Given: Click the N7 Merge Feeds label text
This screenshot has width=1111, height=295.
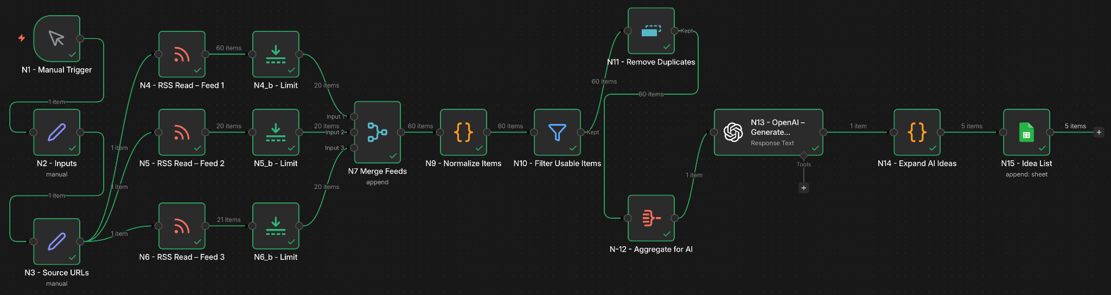Looking at the screenshot, I should 378,171.
